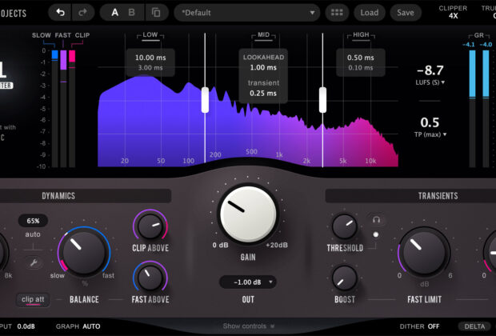Open the LUFS (S) meter dropdown
Screen dimensions: 496x336
click(x=430, y=82)
